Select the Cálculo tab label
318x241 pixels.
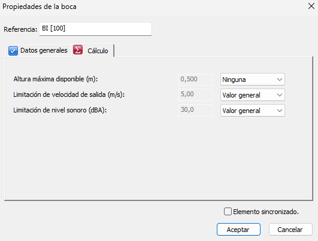pyautogui.click(x=98, y=51)
